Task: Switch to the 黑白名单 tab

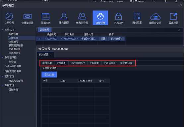Action: [x=47, y=63]
